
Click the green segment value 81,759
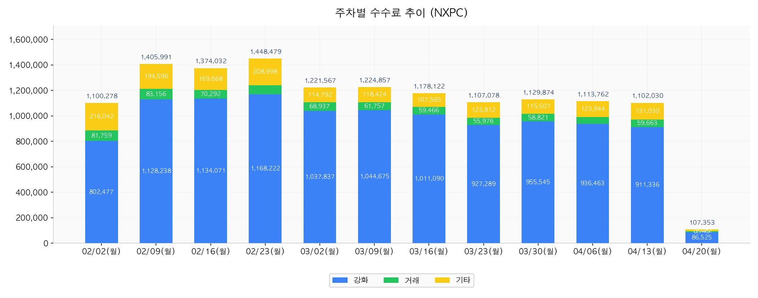102,135
